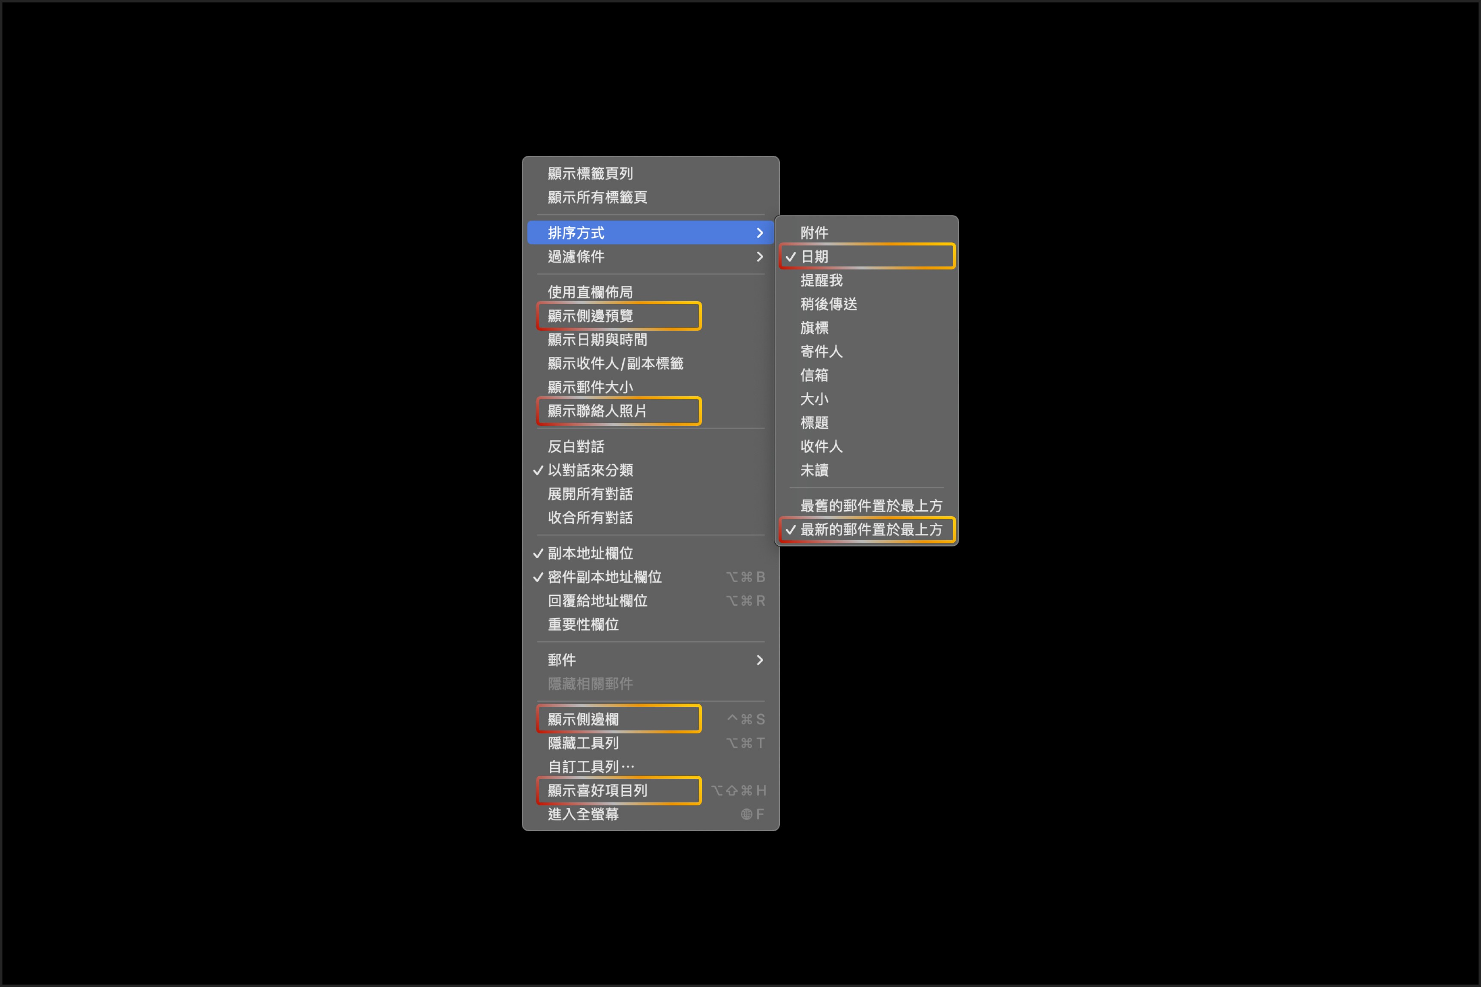This screenshot has width=1481, height=987.
Task: Select 隱藏工具列 entry
Action: pos(583,743)
